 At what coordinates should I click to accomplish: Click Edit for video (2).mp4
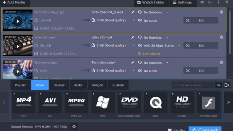[201, 45]
